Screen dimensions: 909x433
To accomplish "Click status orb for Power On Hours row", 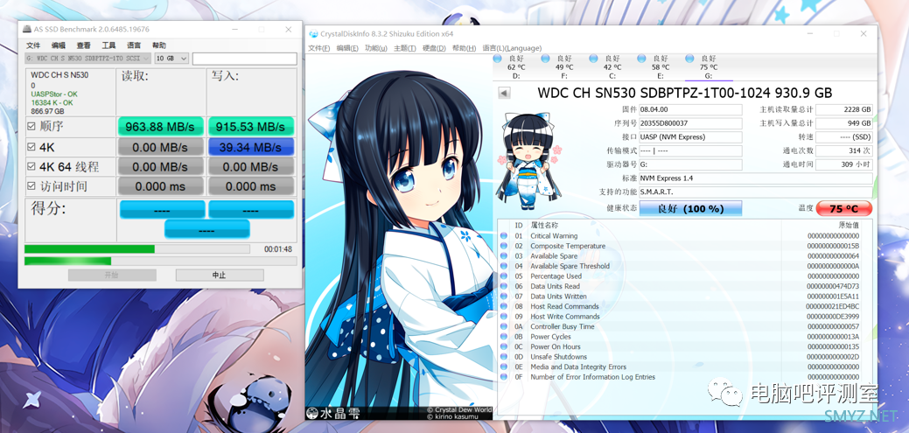I will click(504, 346).
